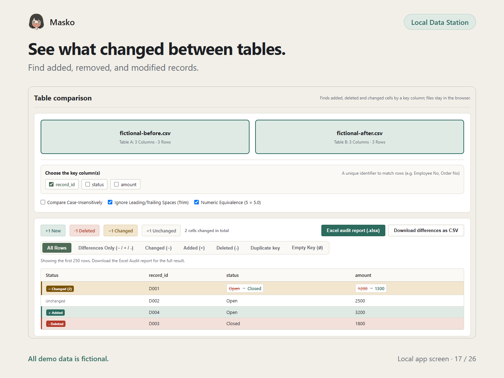Select the D004 record cell
The width and height of the screenshot is (504, 378).
pyautogui.click(x=154, y=313)
